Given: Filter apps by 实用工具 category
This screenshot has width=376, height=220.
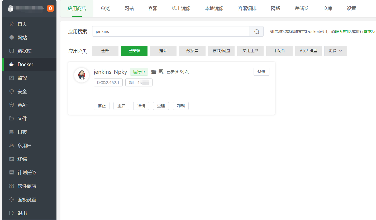Looking at the screenshot, I should 250,51.
